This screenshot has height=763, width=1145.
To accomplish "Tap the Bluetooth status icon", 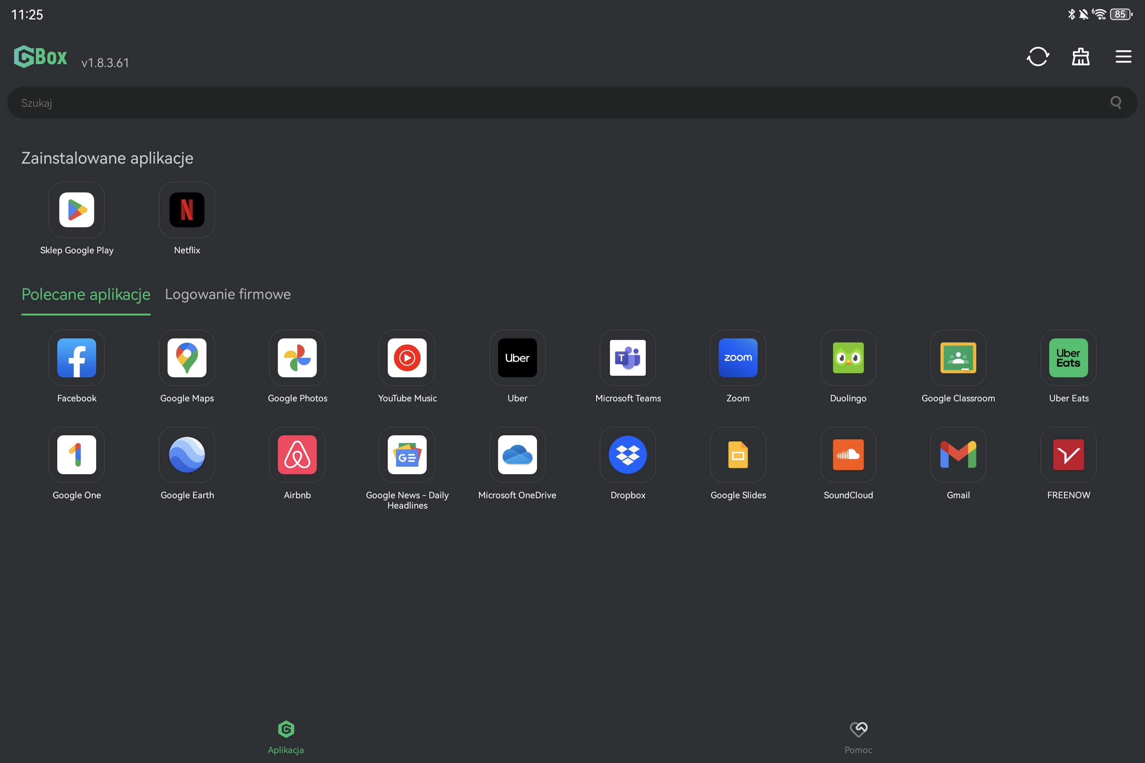I will (1071, 14).
